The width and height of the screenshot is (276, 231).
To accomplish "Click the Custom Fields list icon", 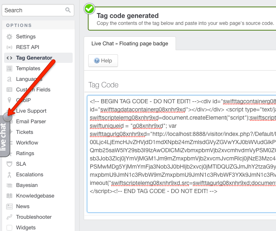I will point(9,90).
